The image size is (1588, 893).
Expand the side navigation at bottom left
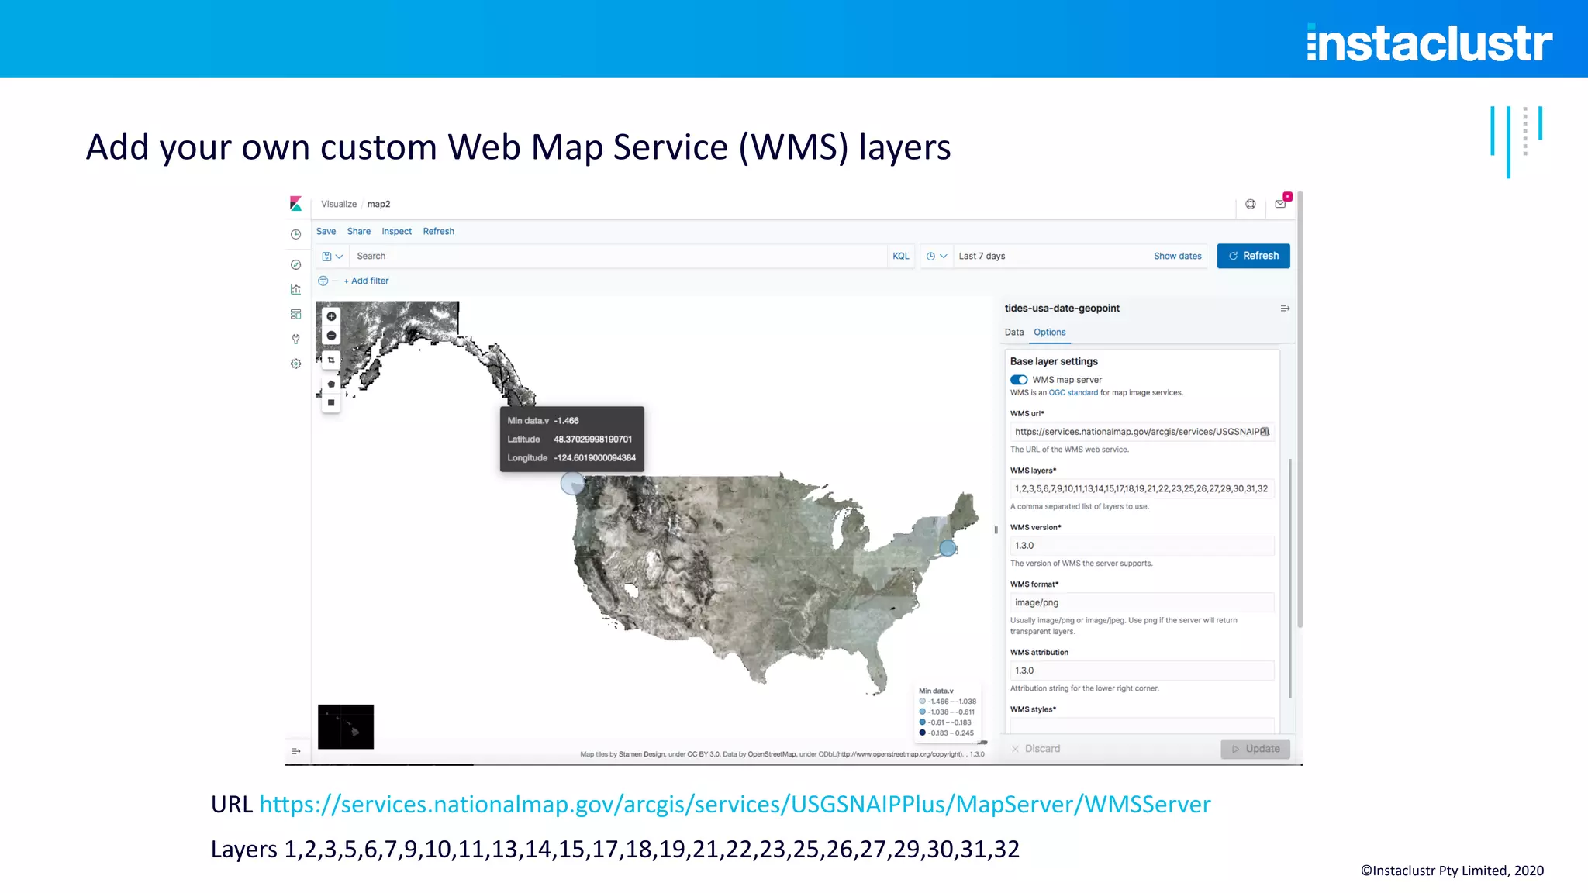click(x=295, y=751)
